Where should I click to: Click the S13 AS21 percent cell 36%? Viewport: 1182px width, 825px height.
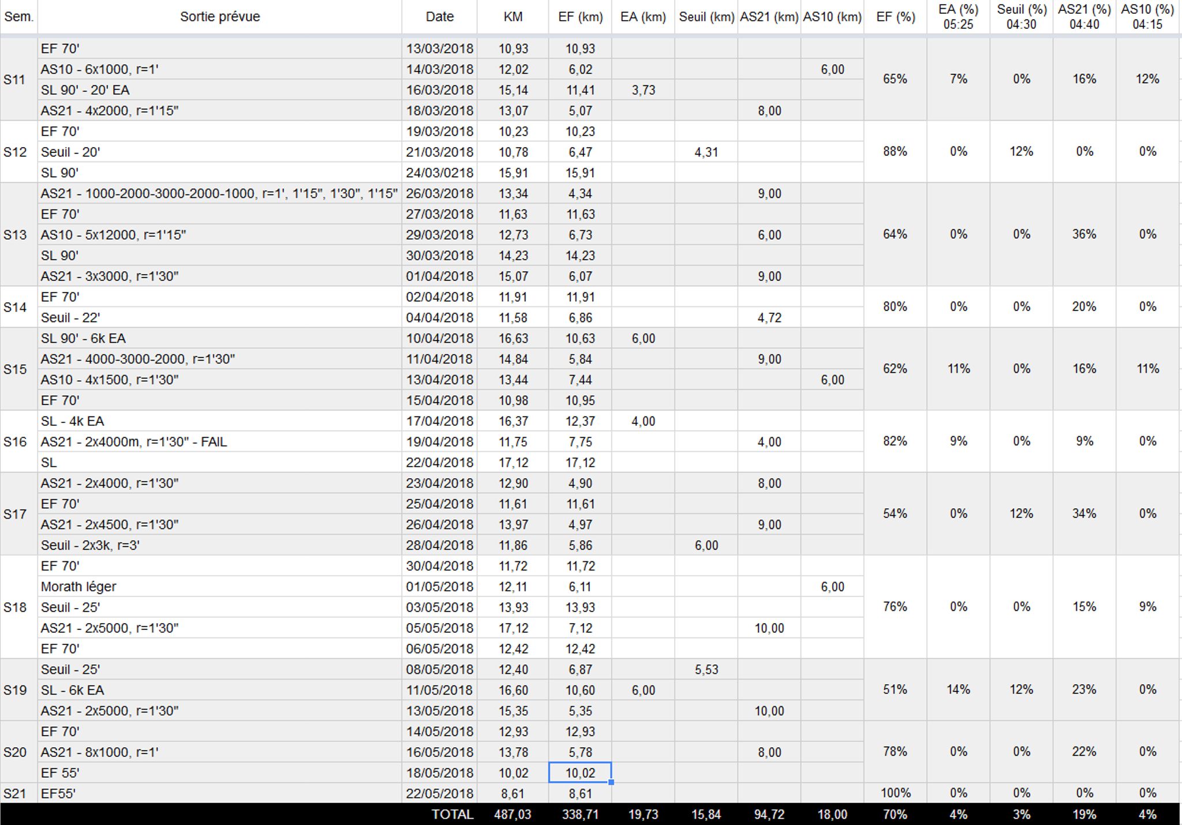pos(1084,234)
